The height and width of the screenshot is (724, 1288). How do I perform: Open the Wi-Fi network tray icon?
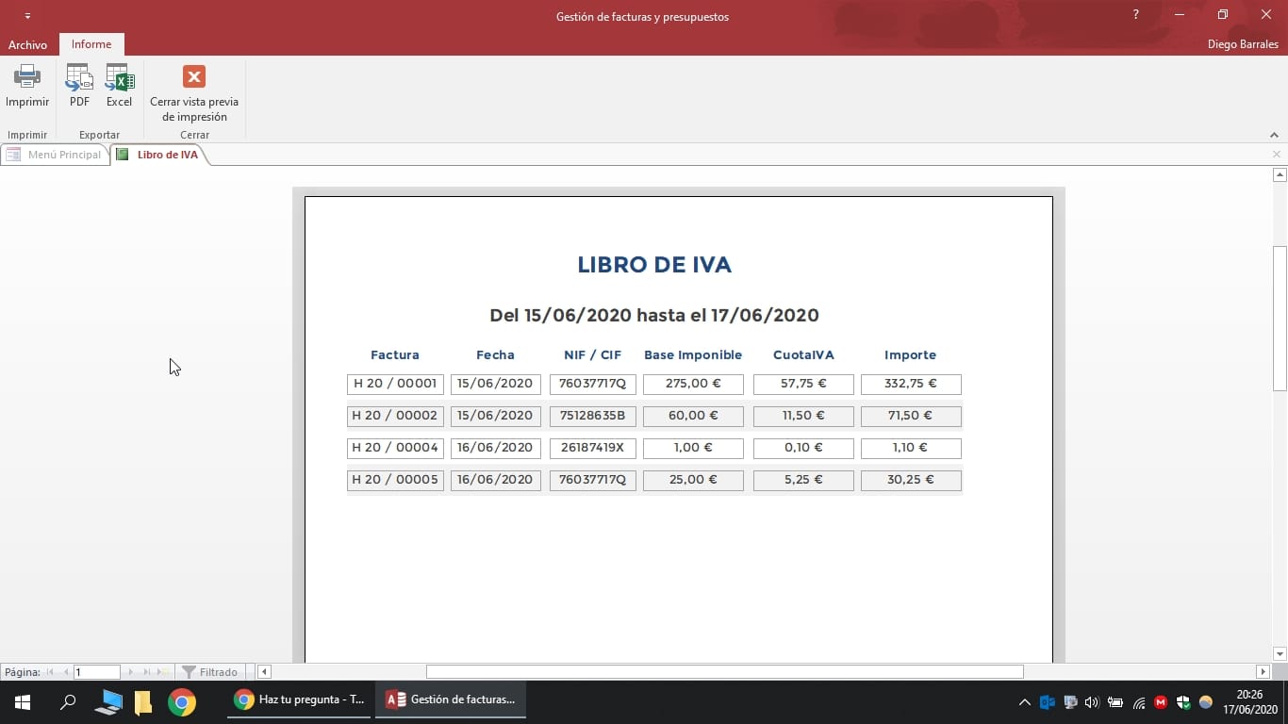pyautogui.click(x=1138, y=702)
